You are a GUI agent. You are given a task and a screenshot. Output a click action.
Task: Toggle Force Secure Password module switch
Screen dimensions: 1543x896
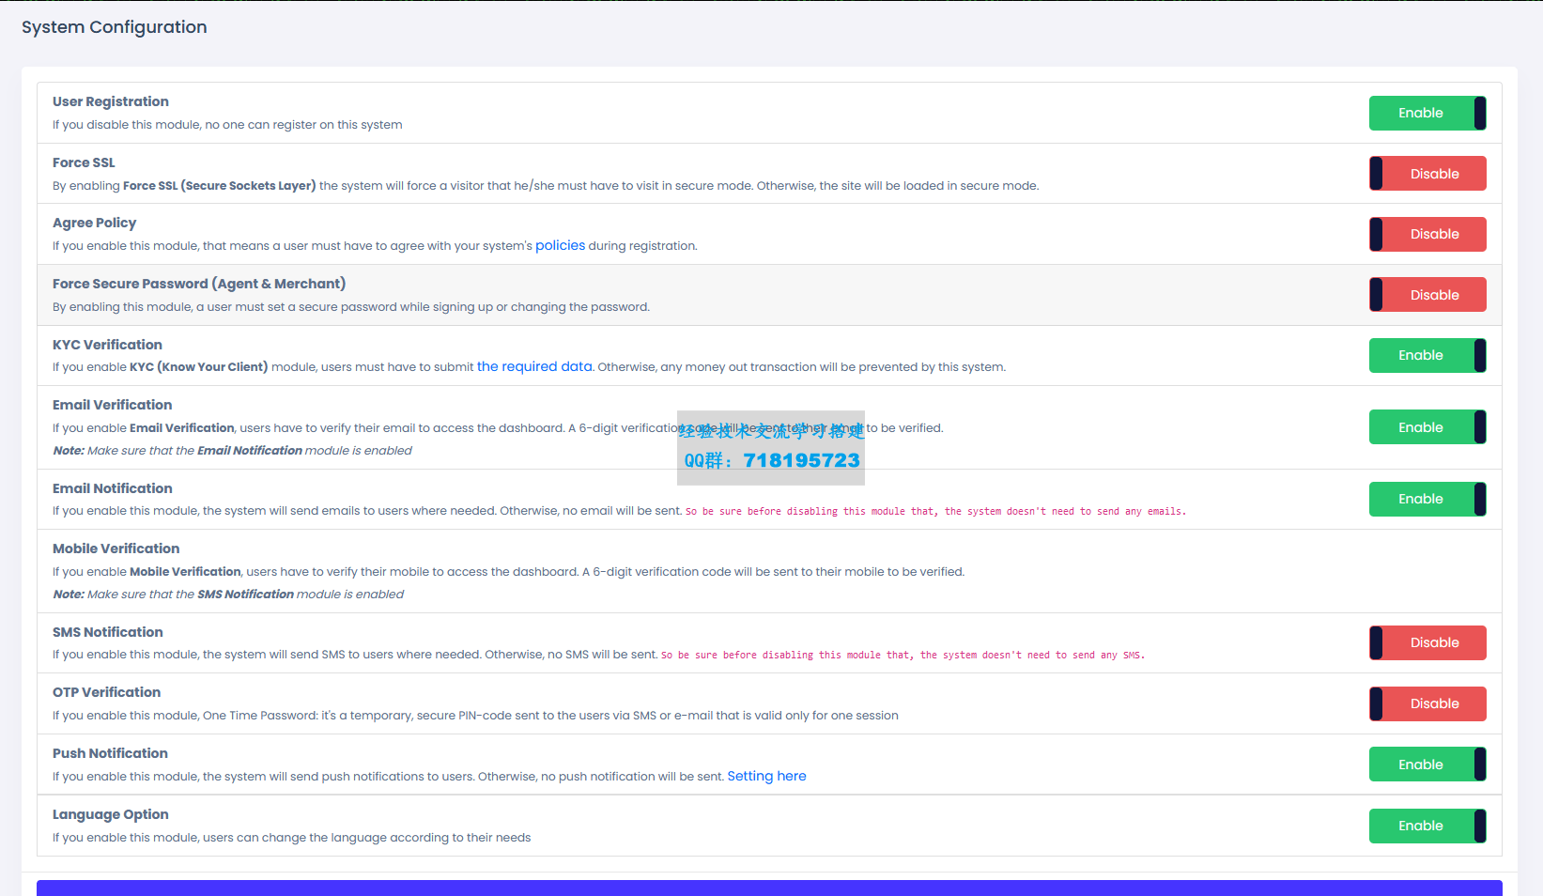(x=1427, y=295)
